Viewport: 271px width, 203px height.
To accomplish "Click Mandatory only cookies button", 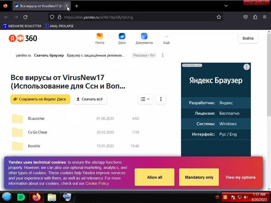I will click(x=199, y=177).
